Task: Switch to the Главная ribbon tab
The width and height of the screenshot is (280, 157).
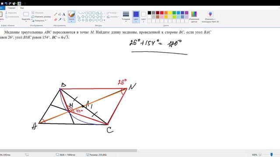Action: [x=11, y=8]
